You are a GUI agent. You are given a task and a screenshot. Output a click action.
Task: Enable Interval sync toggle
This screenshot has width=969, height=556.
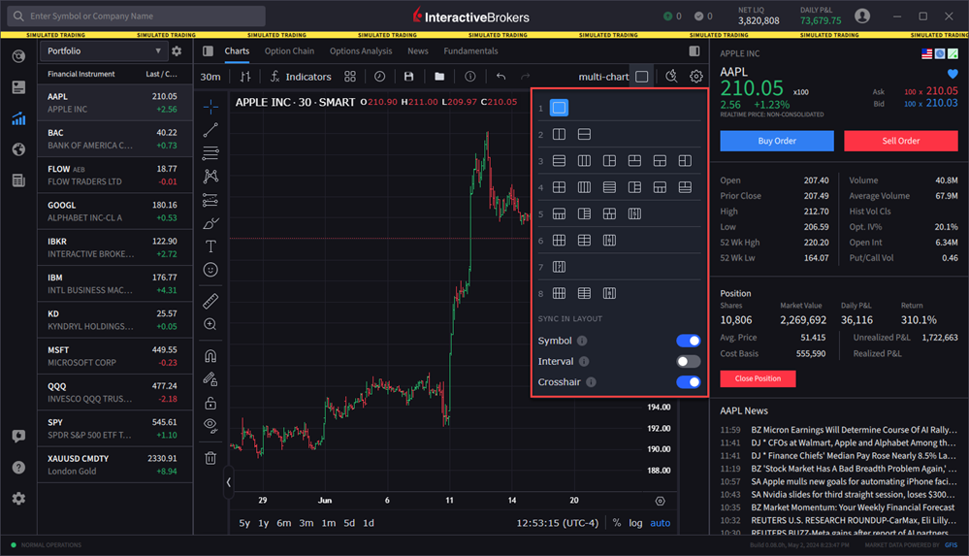click(x=688, y=361)
